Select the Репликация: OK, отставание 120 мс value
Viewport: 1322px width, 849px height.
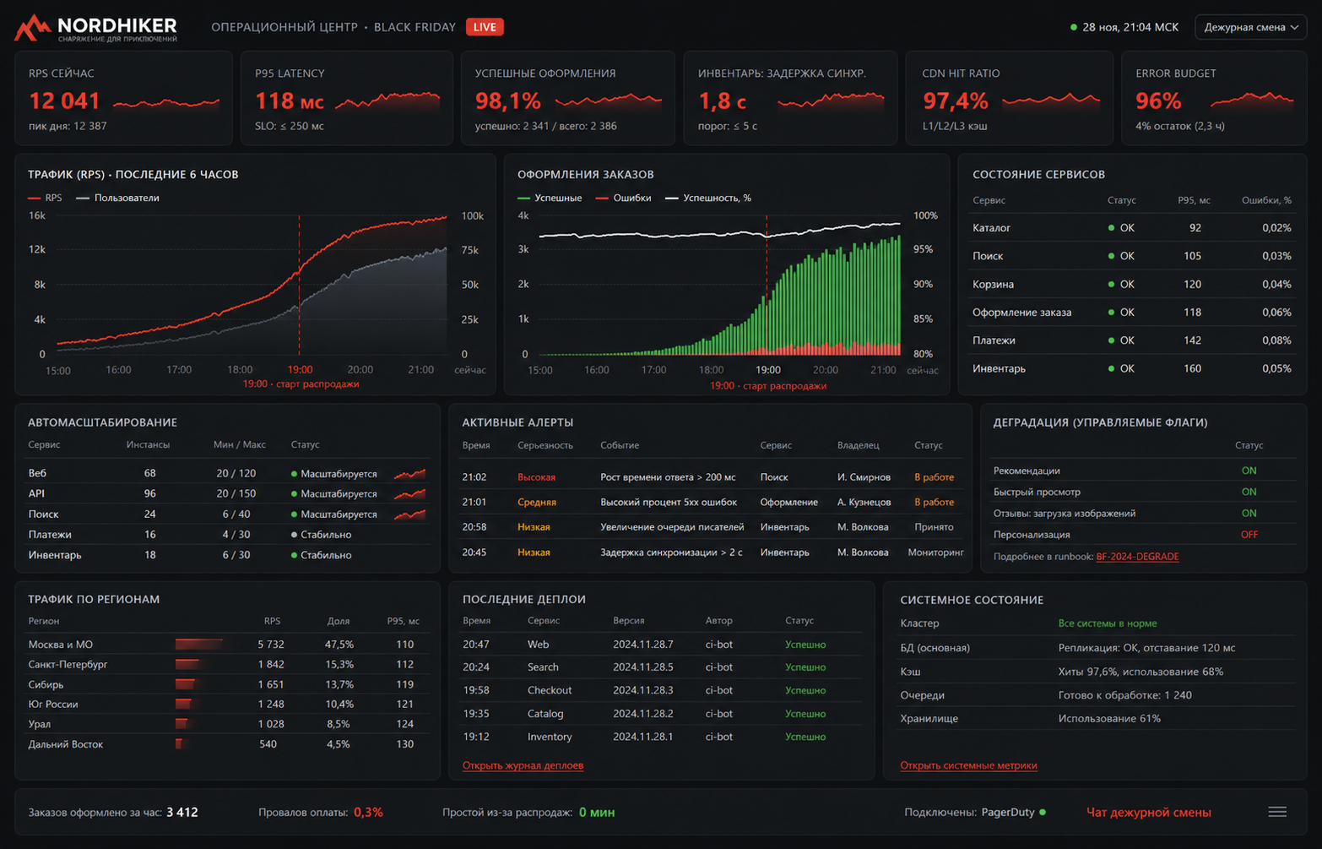1146,648
